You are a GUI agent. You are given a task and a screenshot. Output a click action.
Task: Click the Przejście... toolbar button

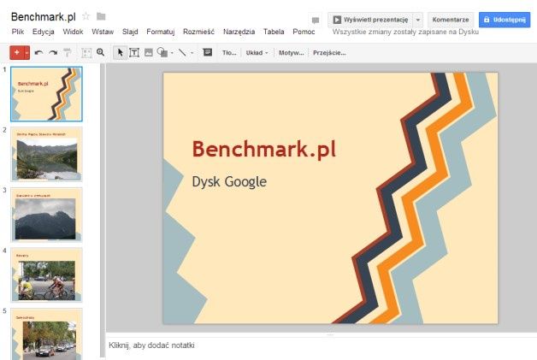point(329,53)
